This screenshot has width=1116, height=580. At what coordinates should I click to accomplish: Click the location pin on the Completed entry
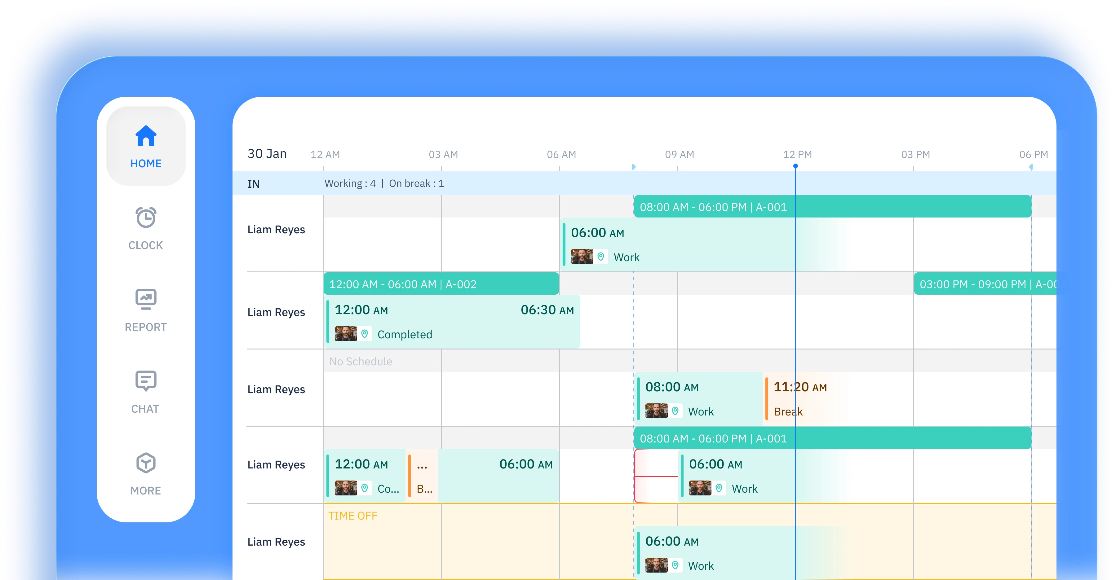365,334
